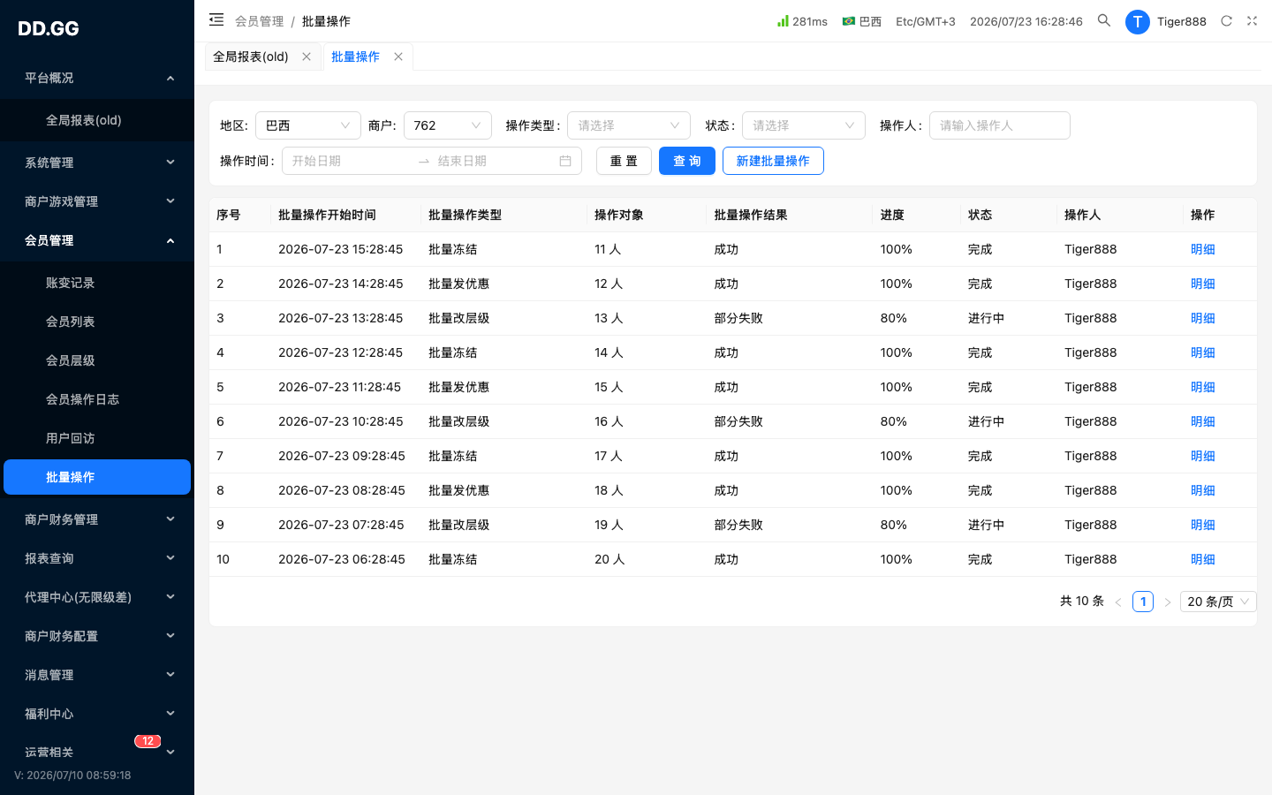Switch to the 全局报表(old) tab
The height and width of the screenshot is (795, 1272).
(251, 57)
